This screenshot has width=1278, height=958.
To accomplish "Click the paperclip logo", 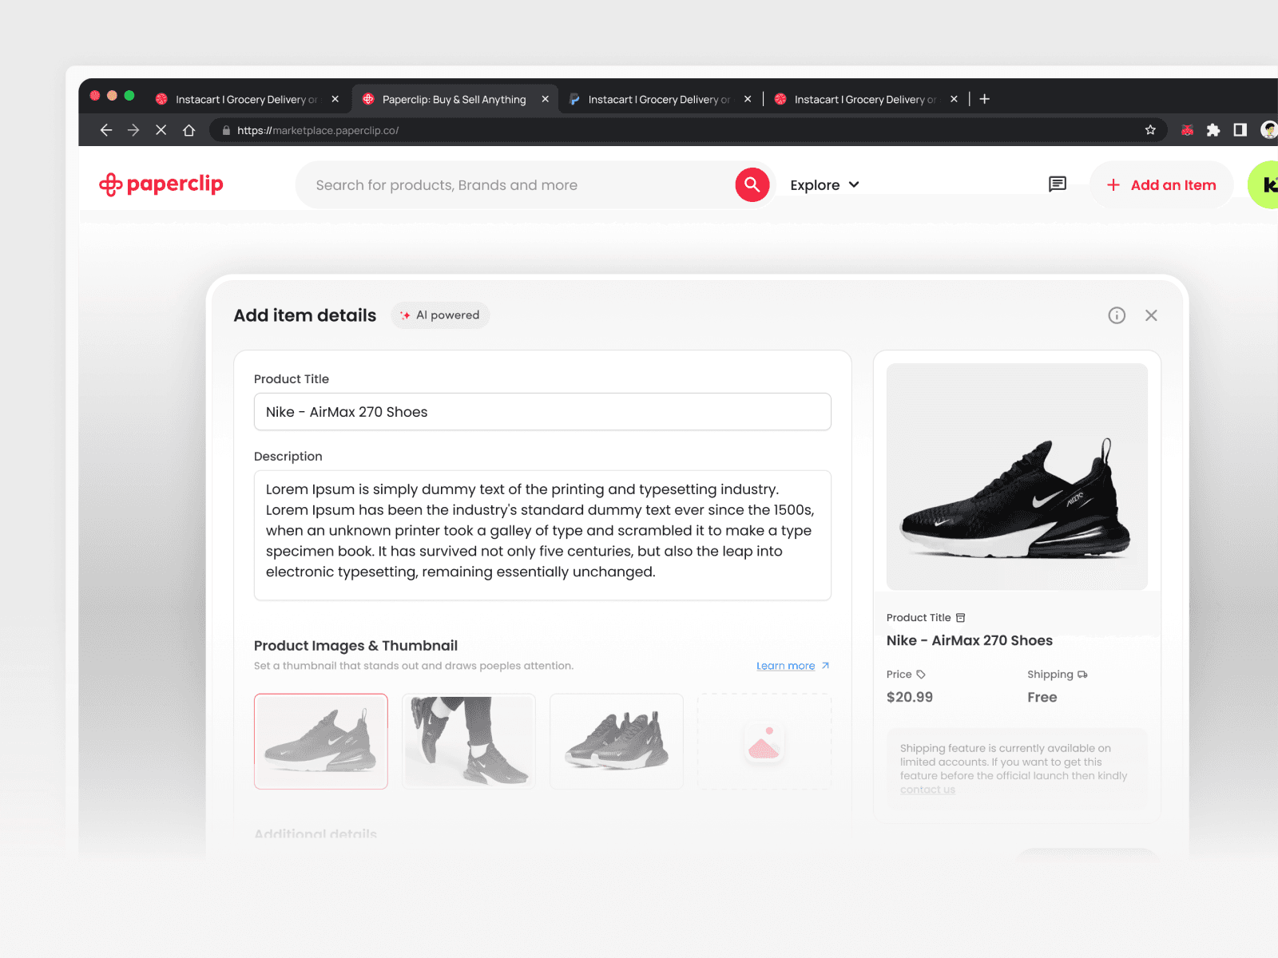I will point(161,184).
